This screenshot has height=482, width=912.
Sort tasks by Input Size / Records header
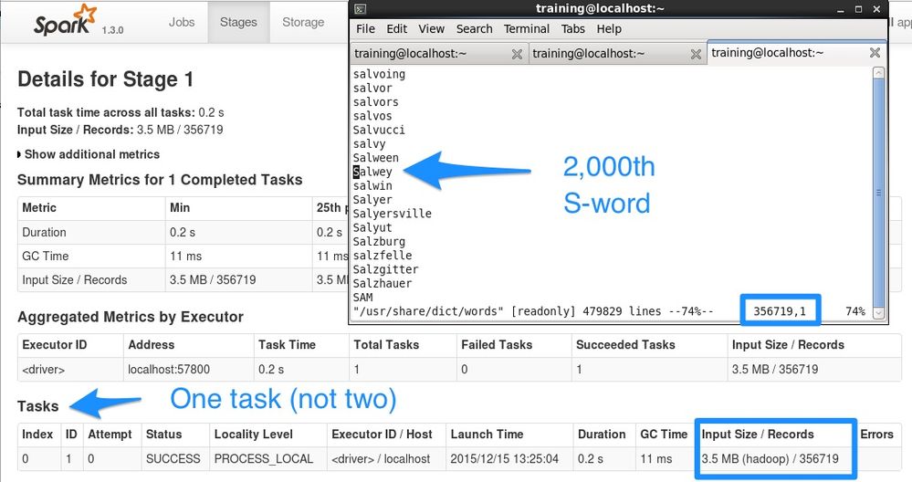[758, 435]
